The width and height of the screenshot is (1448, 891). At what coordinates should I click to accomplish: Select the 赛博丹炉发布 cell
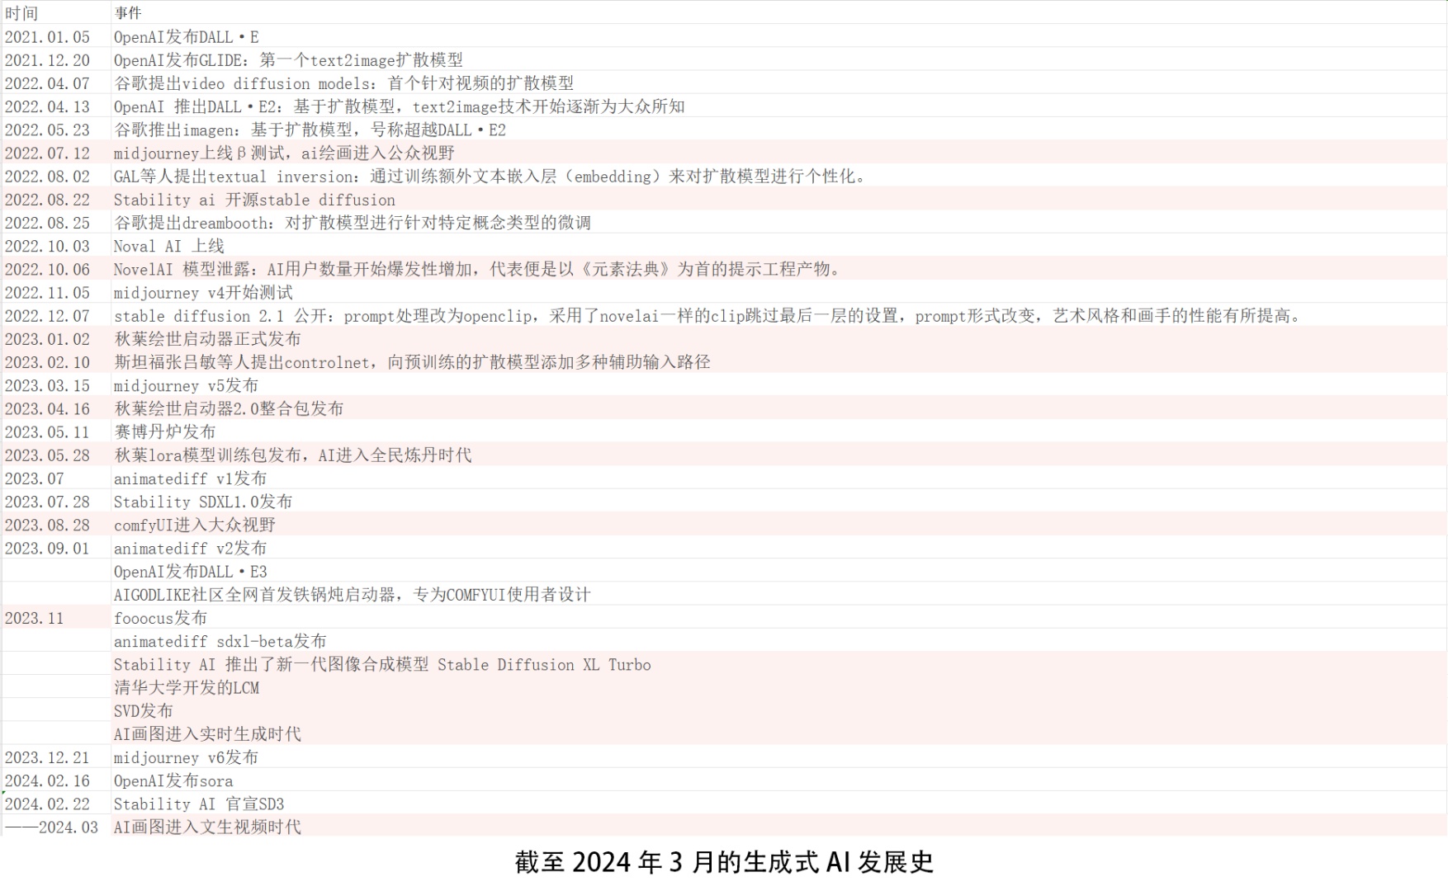[778, 431]
